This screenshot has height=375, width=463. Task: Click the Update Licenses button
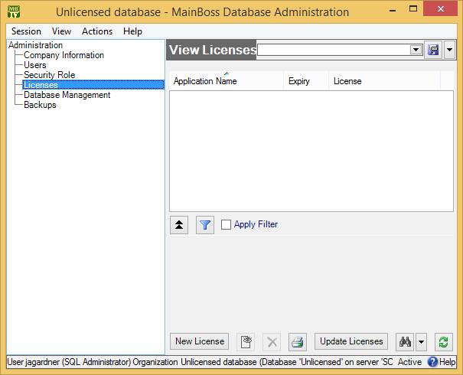pyautogui.click(x=351, y=341)
